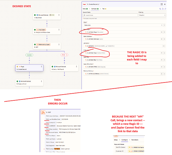Select the Success branch label
This screenshot has height=155, width=172.
click(29, 55)
